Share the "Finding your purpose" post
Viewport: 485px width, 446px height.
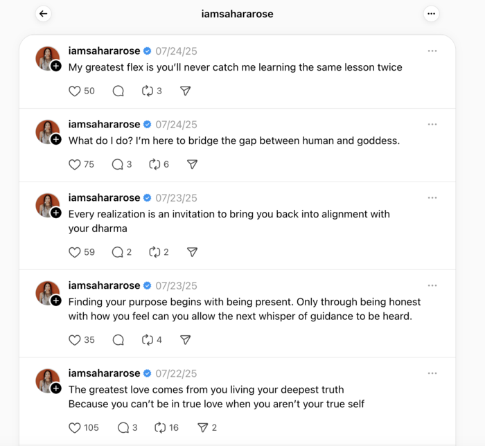click(185, 340)
